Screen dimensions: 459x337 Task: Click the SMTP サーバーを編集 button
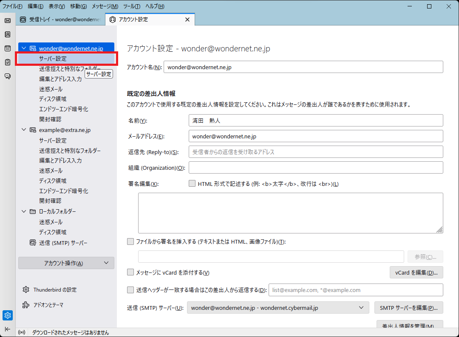[409, 308]
